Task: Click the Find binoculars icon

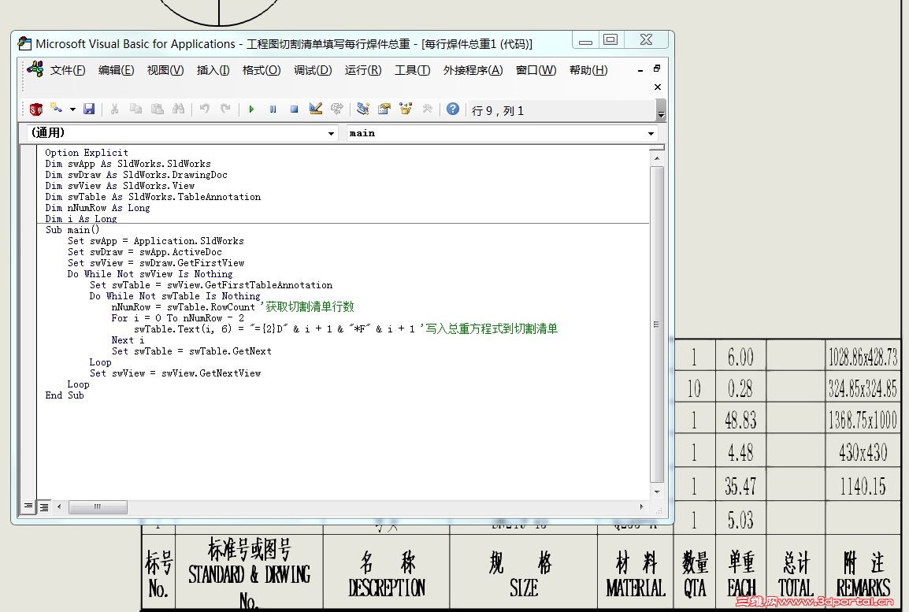Action: click(178, 109)
